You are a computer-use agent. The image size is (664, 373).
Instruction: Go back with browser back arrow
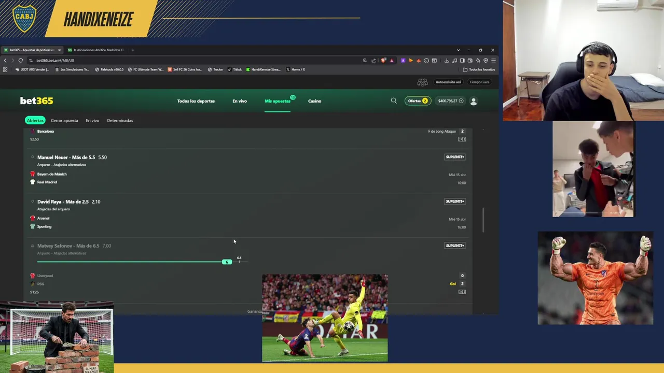[5, 60]
